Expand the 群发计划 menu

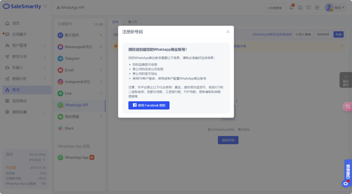tap(27, 56)
